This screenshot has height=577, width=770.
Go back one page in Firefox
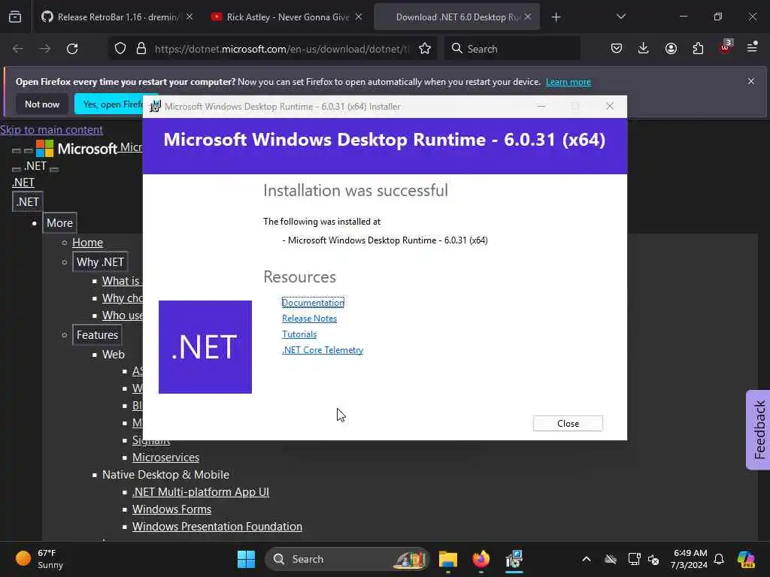pyautogui.click(x=18, y=49)
